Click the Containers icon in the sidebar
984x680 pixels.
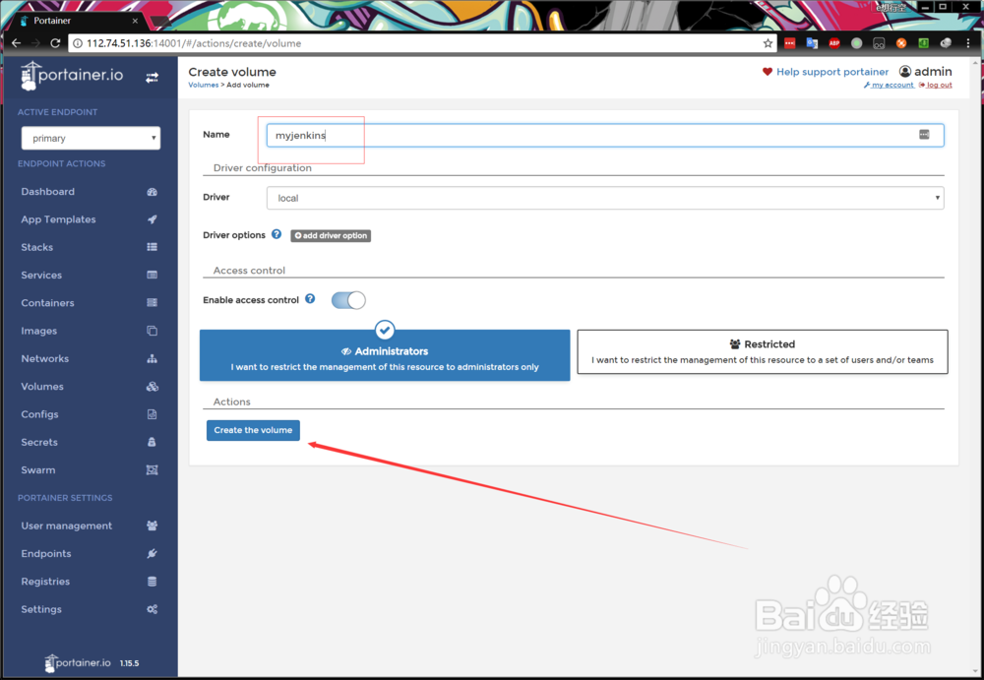pyautogui.click(x=153, y=302)
